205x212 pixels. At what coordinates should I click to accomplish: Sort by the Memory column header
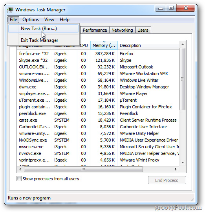[104, 45]
